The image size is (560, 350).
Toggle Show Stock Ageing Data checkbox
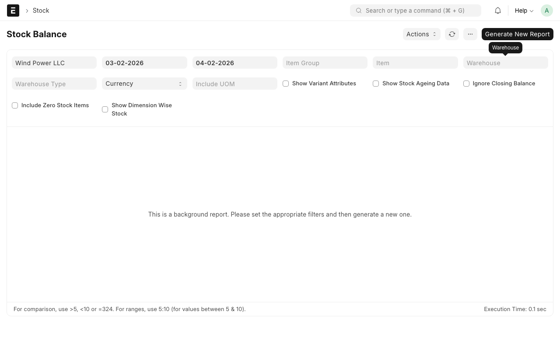pyautogui.click(x=376, y=84)
